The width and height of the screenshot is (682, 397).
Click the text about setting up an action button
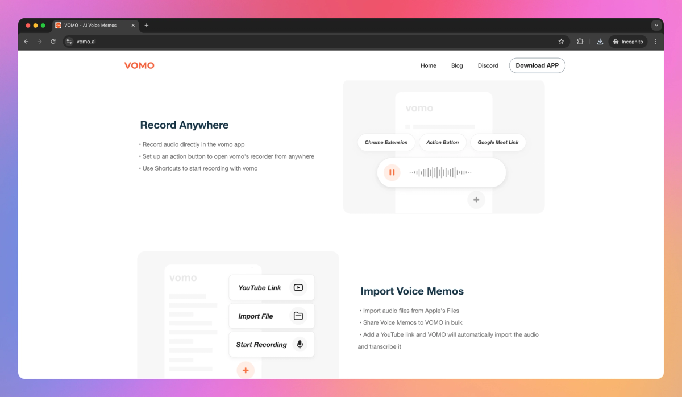click(x=228, y=156)
